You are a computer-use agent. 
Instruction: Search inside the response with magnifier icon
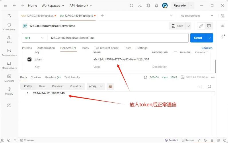pos(209,87)
